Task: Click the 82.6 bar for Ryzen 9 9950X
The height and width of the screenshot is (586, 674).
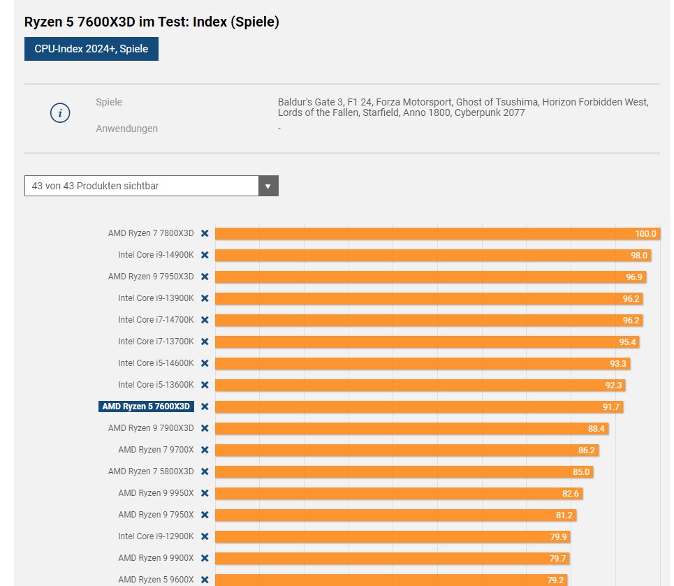Action: [x=399, y=494]
